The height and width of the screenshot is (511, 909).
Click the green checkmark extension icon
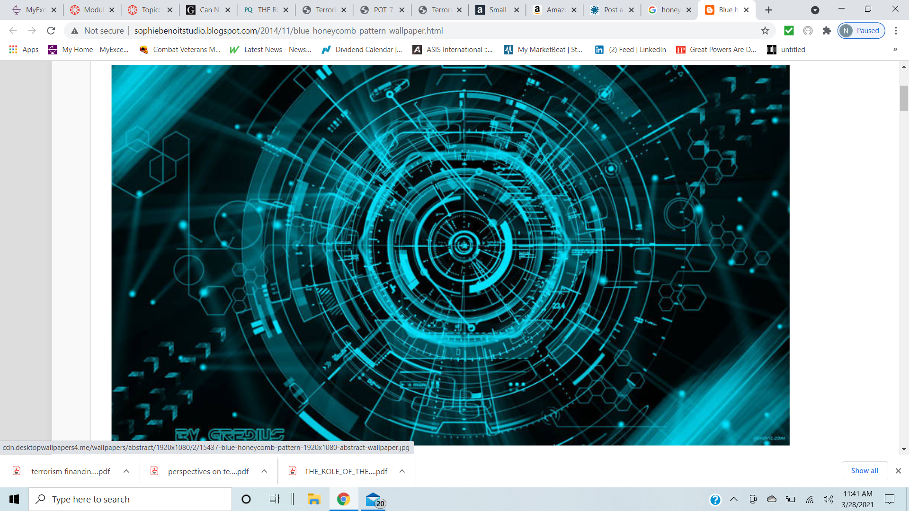pyautogui.click(x=789, y=31)
